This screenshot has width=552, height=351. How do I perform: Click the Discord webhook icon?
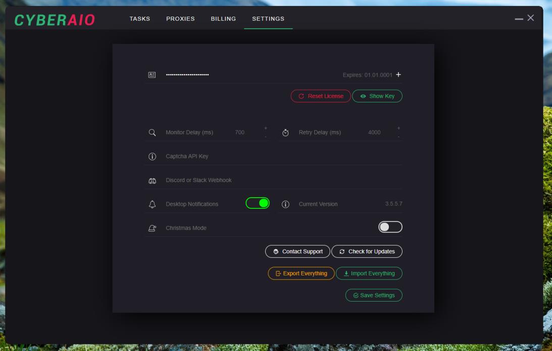point(152,181)
